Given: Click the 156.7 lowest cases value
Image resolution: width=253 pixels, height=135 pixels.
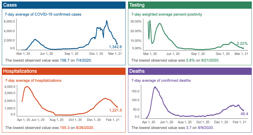Looking at the screenshot, I should [x=65, y=60].
